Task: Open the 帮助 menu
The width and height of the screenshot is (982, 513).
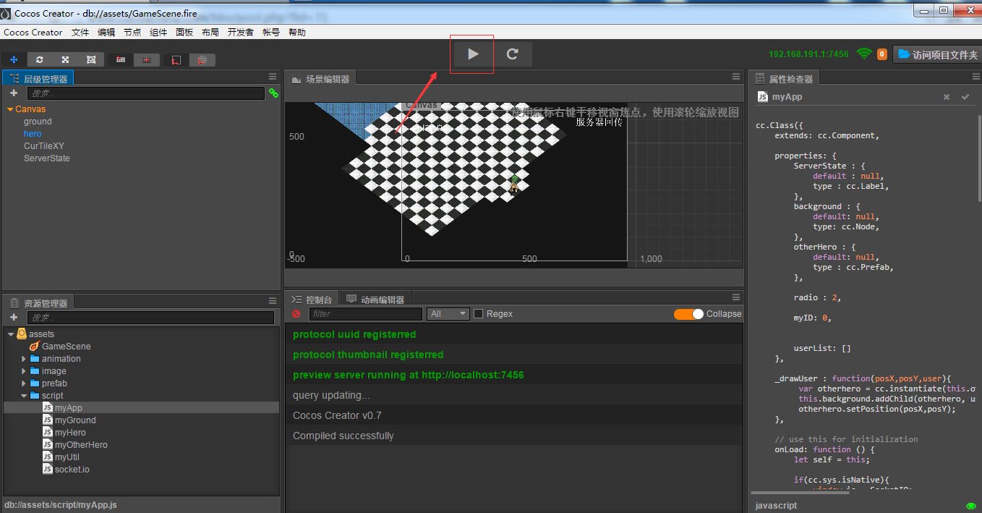Action: point(297,33)
